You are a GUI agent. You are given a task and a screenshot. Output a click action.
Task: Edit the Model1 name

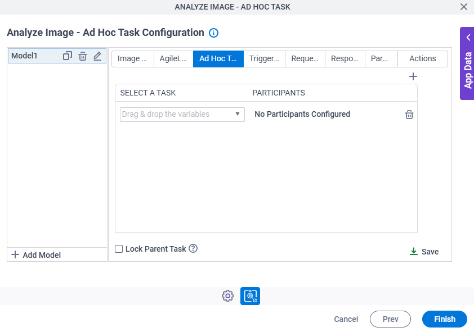[x=97, y=56]
